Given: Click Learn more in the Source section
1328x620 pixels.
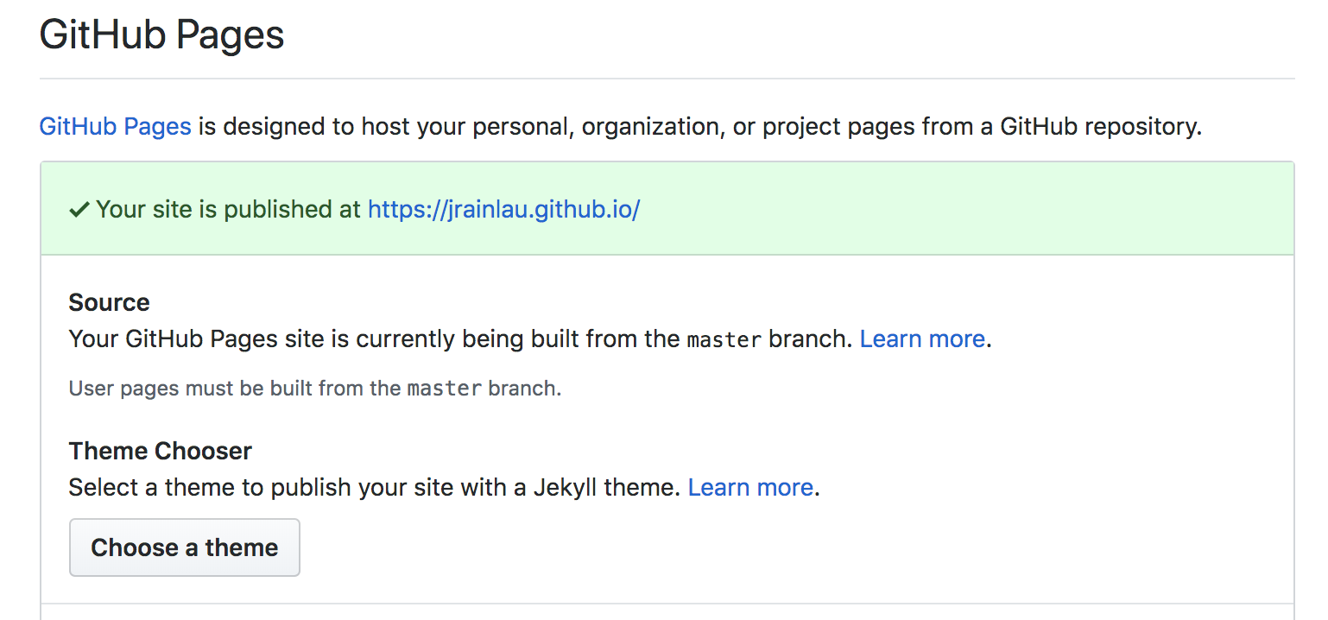Looking at the screenshot, I should 922,339.
